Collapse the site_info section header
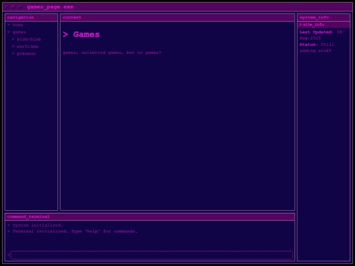Viewport: 355px width, 266px height. click(323, 25)
